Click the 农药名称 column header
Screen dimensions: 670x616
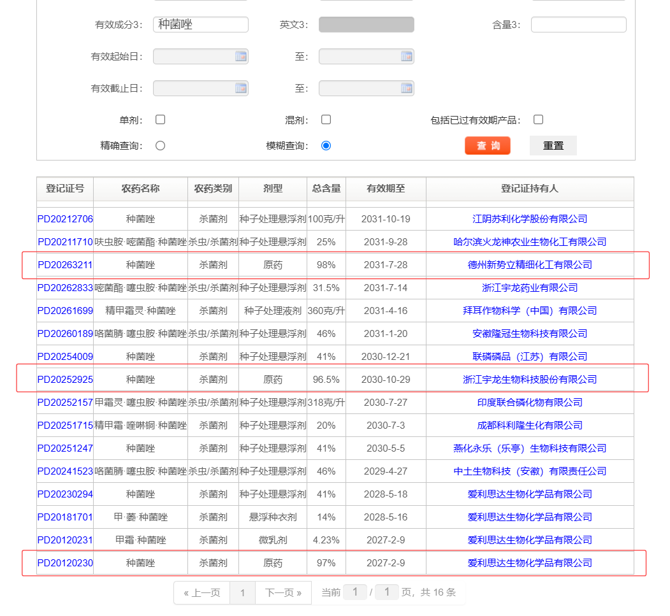click(141, 189)
